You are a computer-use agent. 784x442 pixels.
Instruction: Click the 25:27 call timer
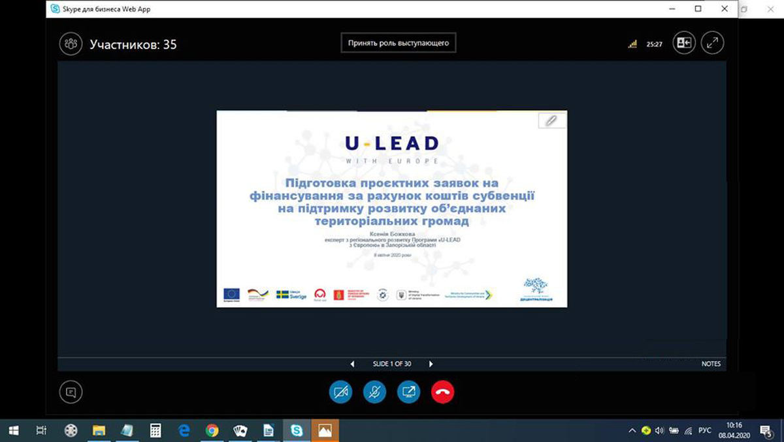pyautogui.click(x=655, y=44)
